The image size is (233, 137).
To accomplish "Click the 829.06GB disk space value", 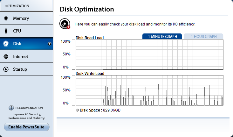I will point(112,110).
